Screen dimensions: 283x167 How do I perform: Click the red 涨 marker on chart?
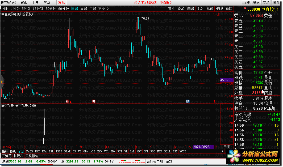[x=67, y=101]
